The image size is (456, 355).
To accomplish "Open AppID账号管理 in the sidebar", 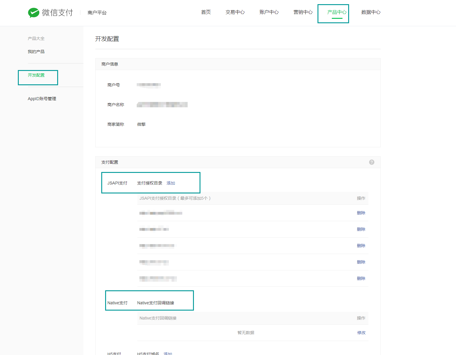I will [x=42, y=99].
